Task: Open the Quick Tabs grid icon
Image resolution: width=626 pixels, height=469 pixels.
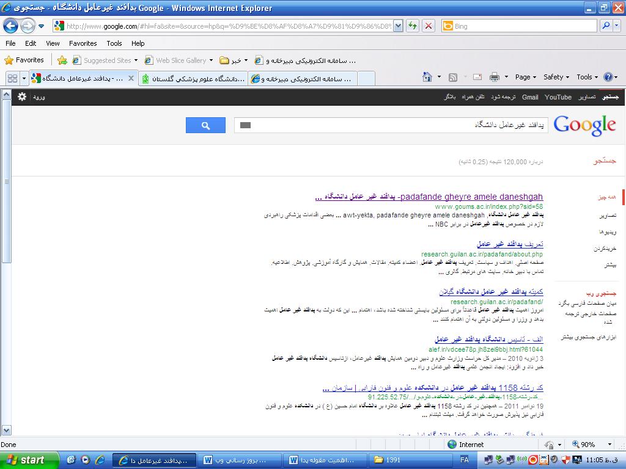Action: tap(12, 78)
